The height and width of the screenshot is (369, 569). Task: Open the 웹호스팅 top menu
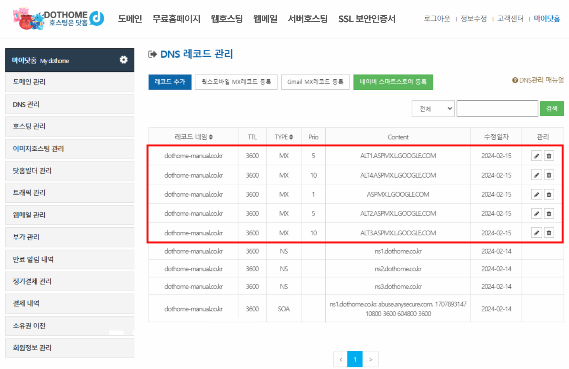[x=227, y=19]
